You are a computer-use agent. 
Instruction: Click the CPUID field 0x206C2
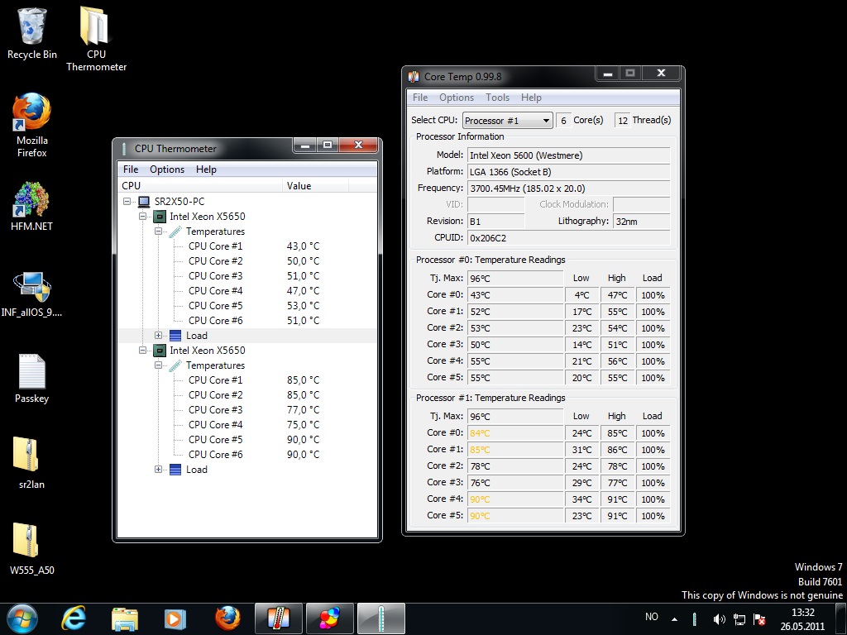[568, 237]
